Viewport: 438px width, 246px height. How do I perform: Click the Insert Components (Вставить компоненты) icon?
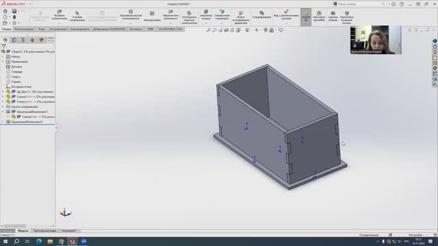(x=60, y=12)
